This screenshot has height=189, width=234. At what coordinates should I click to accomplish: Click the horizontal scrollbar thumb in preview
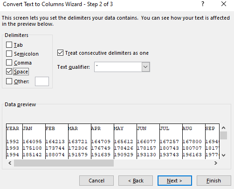click(64, 163)
